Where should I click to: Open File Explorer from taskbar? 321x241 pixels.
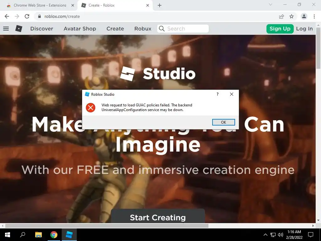(x=38, y=235)
